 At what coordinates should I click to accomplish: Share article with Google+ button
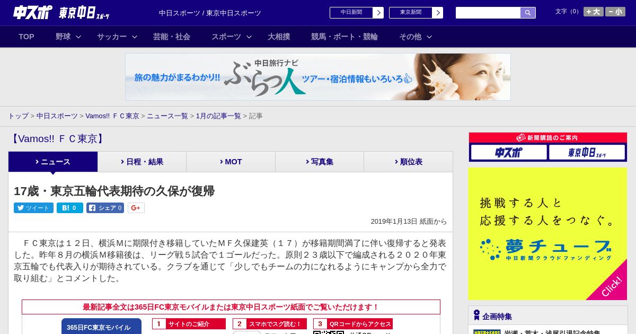tap(136, 208)
